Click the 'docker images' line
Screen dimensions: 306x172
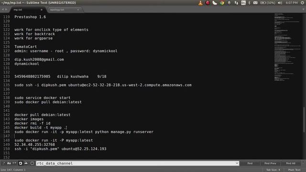pos(29,119)
